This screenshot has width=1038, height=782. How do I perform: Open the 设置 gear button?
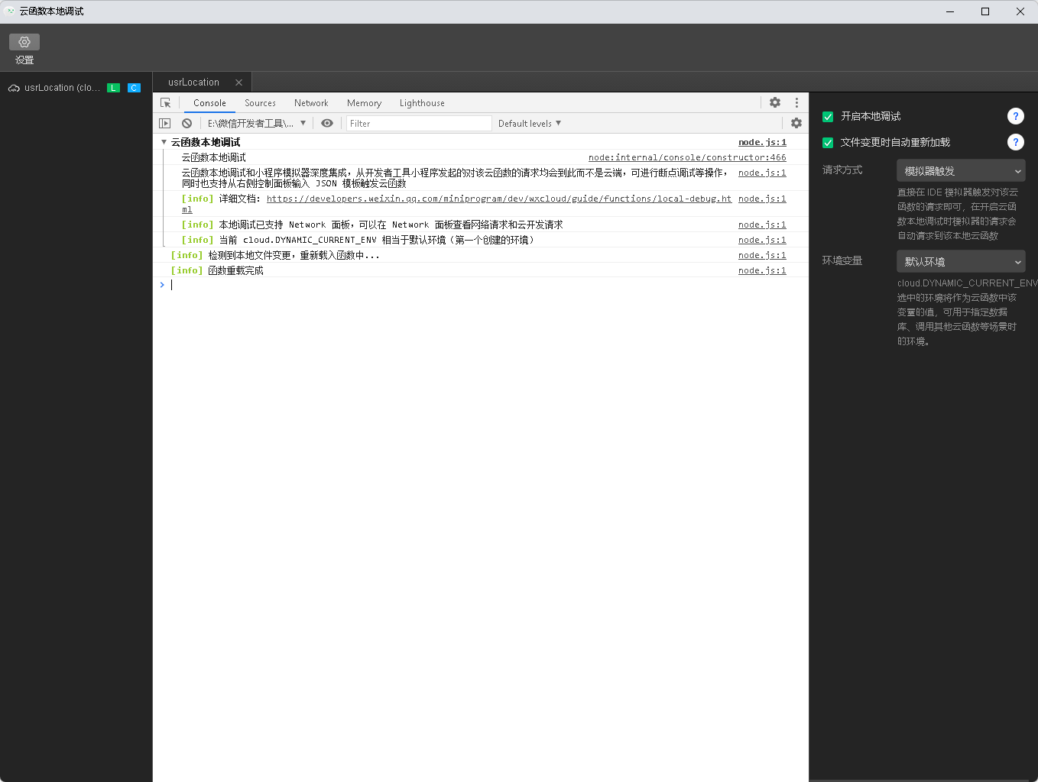[x=24, y=42]
